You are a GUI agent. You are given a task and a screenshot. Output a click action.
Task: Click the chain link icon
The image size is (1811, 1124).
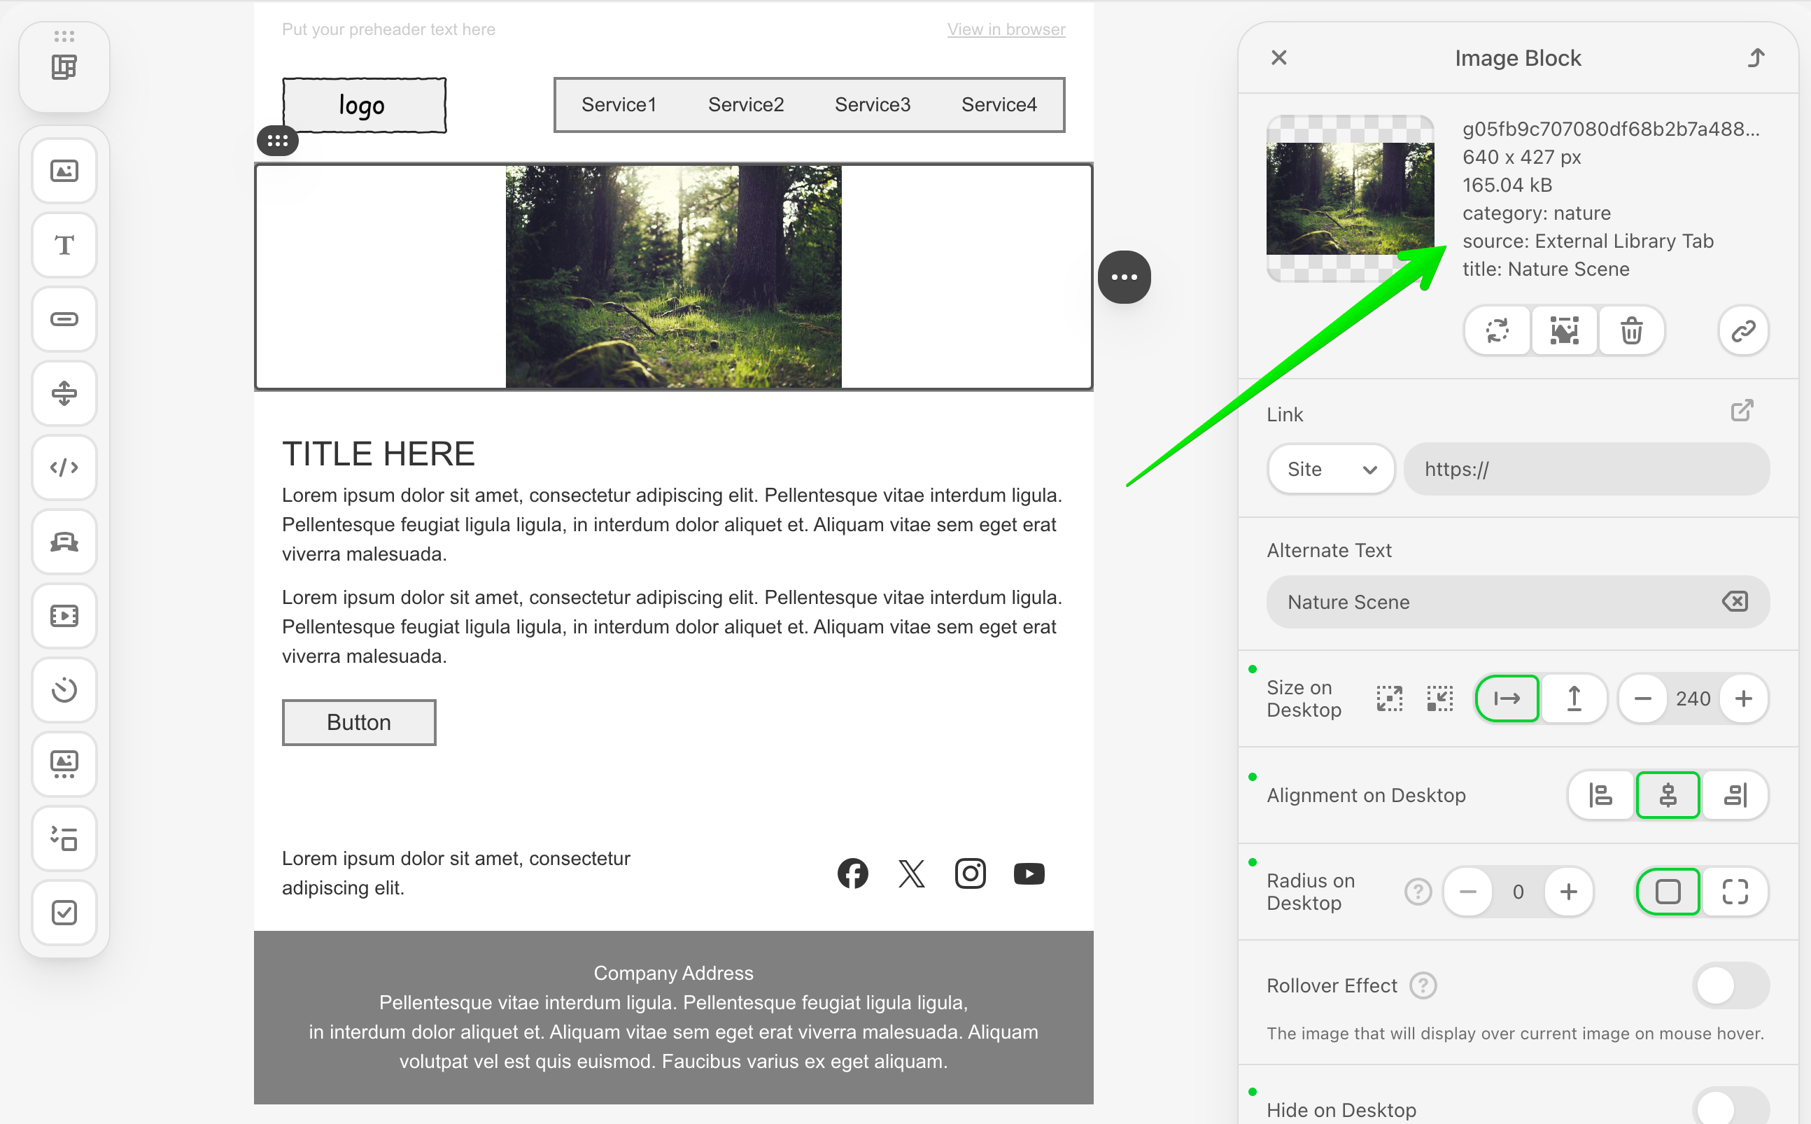1743,331
